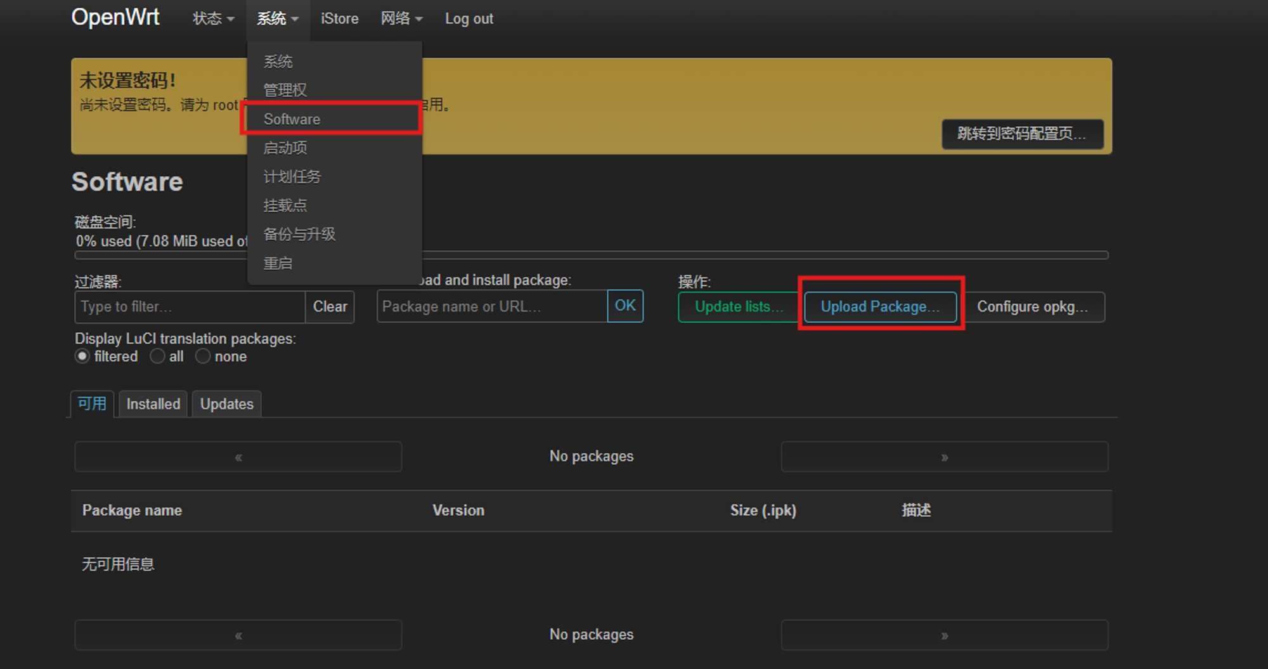Click 跳转到密码配置页 button

(1022, 134)
